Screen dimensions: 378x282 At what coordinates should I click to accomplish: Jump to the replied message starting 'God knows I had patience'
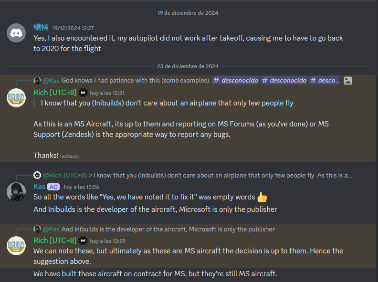click(x=136, y=81)
